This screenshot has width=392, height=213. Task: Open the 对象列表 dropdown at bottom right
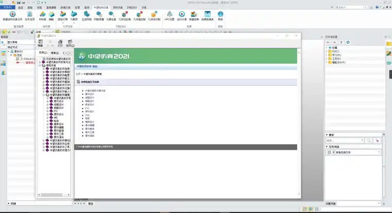pyautogui.click(x=379, y=204)
